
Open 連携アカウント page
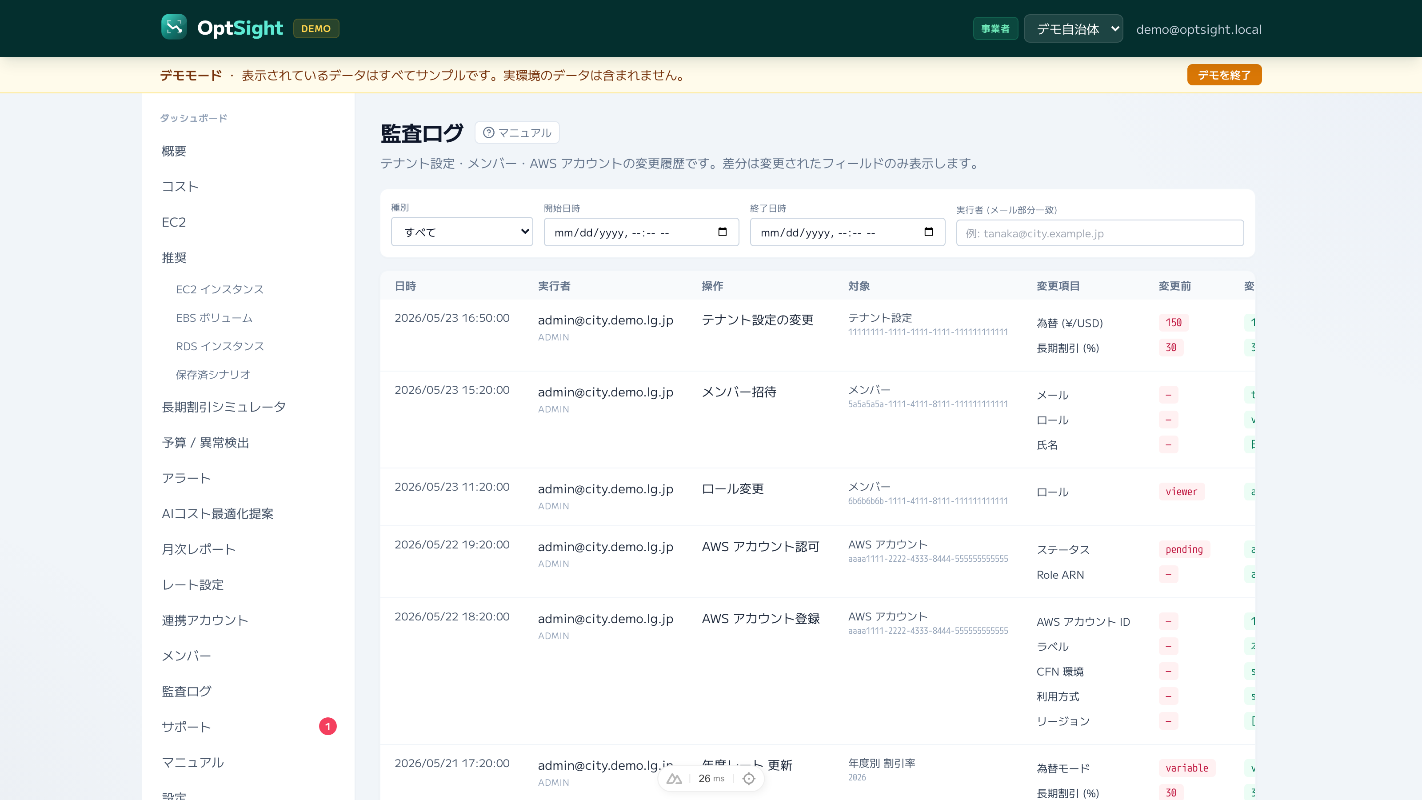(205, 620)
